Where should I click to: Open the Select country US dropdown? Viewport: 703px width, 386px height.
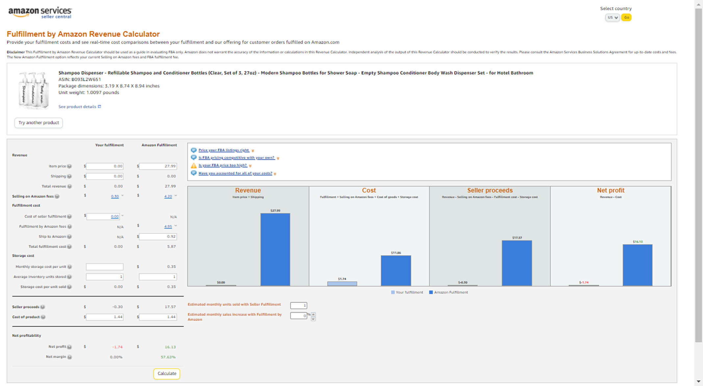612,17
